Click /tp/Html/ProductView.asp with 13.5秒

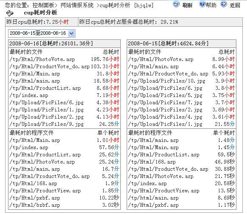click(x=181, y=191)
